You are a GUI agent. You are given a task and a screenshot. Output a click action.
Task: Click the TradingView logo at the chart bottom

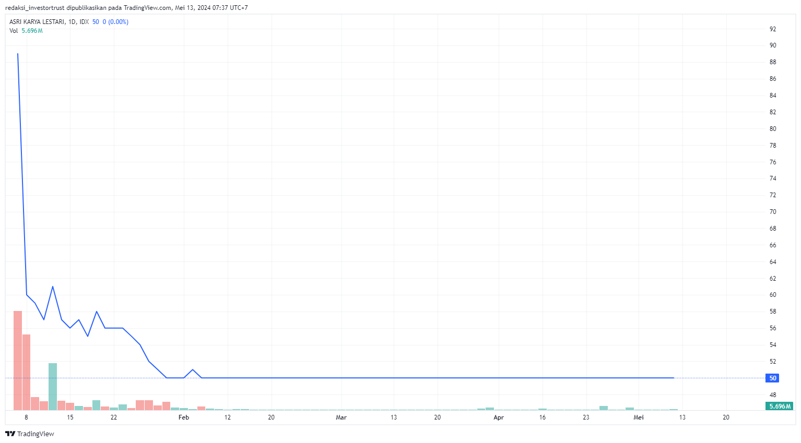coord(30,434)
